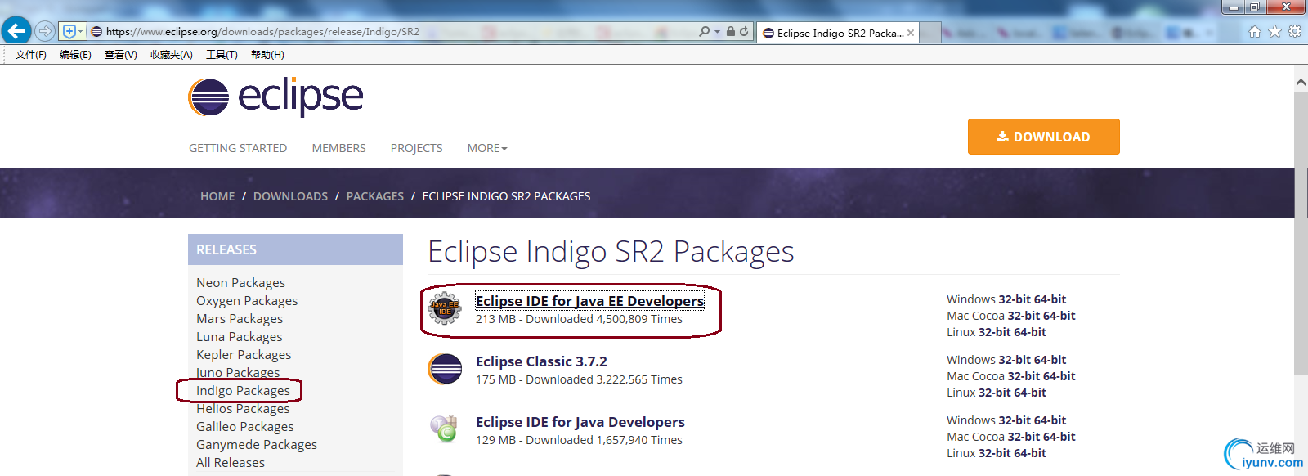Open PROJECTS navigation link

(416, 148)
